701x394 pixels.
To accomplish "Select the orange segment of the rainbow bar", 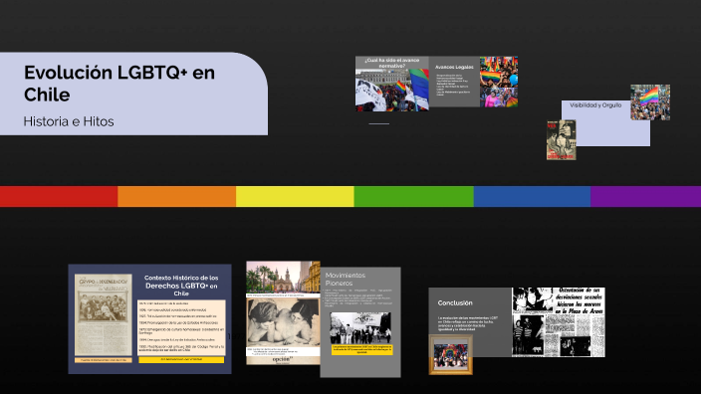I will coord(176,197).
